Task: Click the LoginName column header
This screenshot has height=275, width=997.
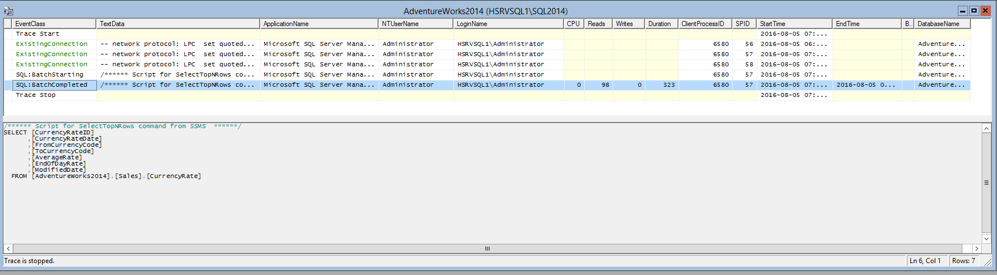Action: tap(509, 24)
